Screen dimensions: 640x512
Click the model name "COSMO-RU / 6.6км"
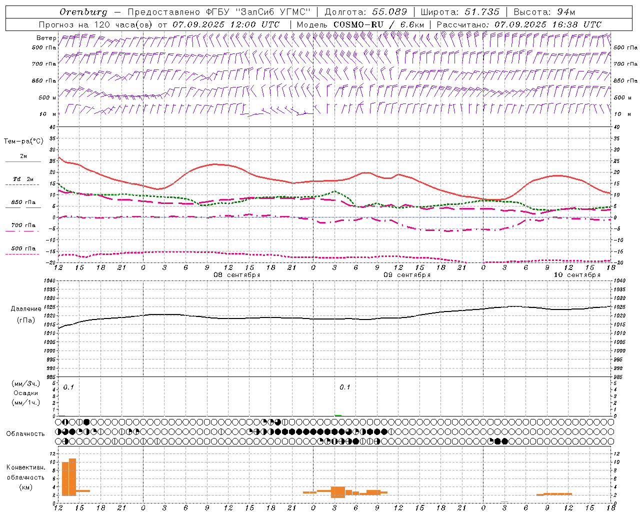[x=379, y=24]
